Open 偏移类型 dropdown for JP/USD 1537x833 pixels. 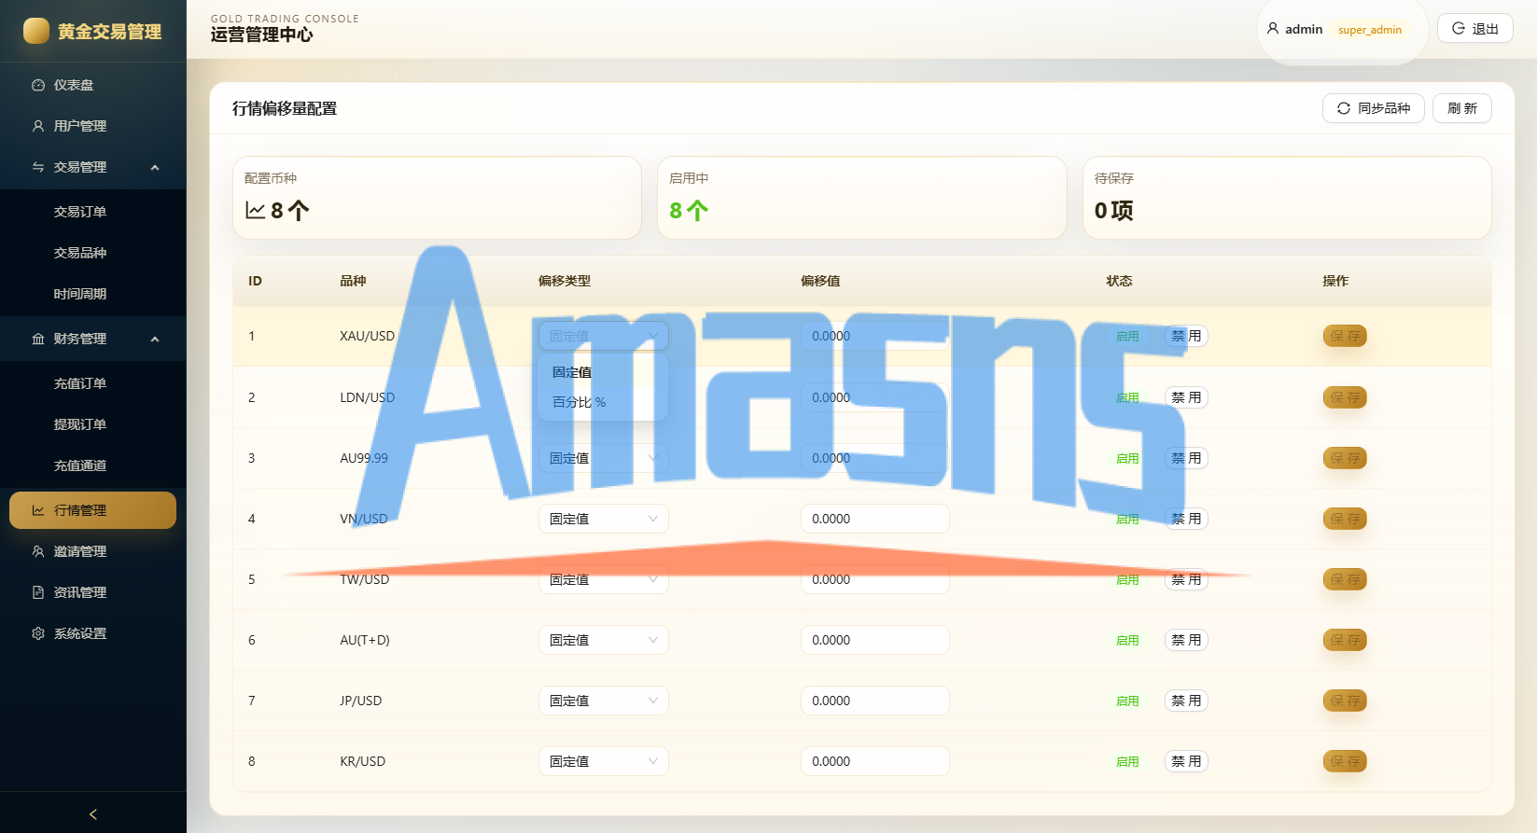(604, 701)
